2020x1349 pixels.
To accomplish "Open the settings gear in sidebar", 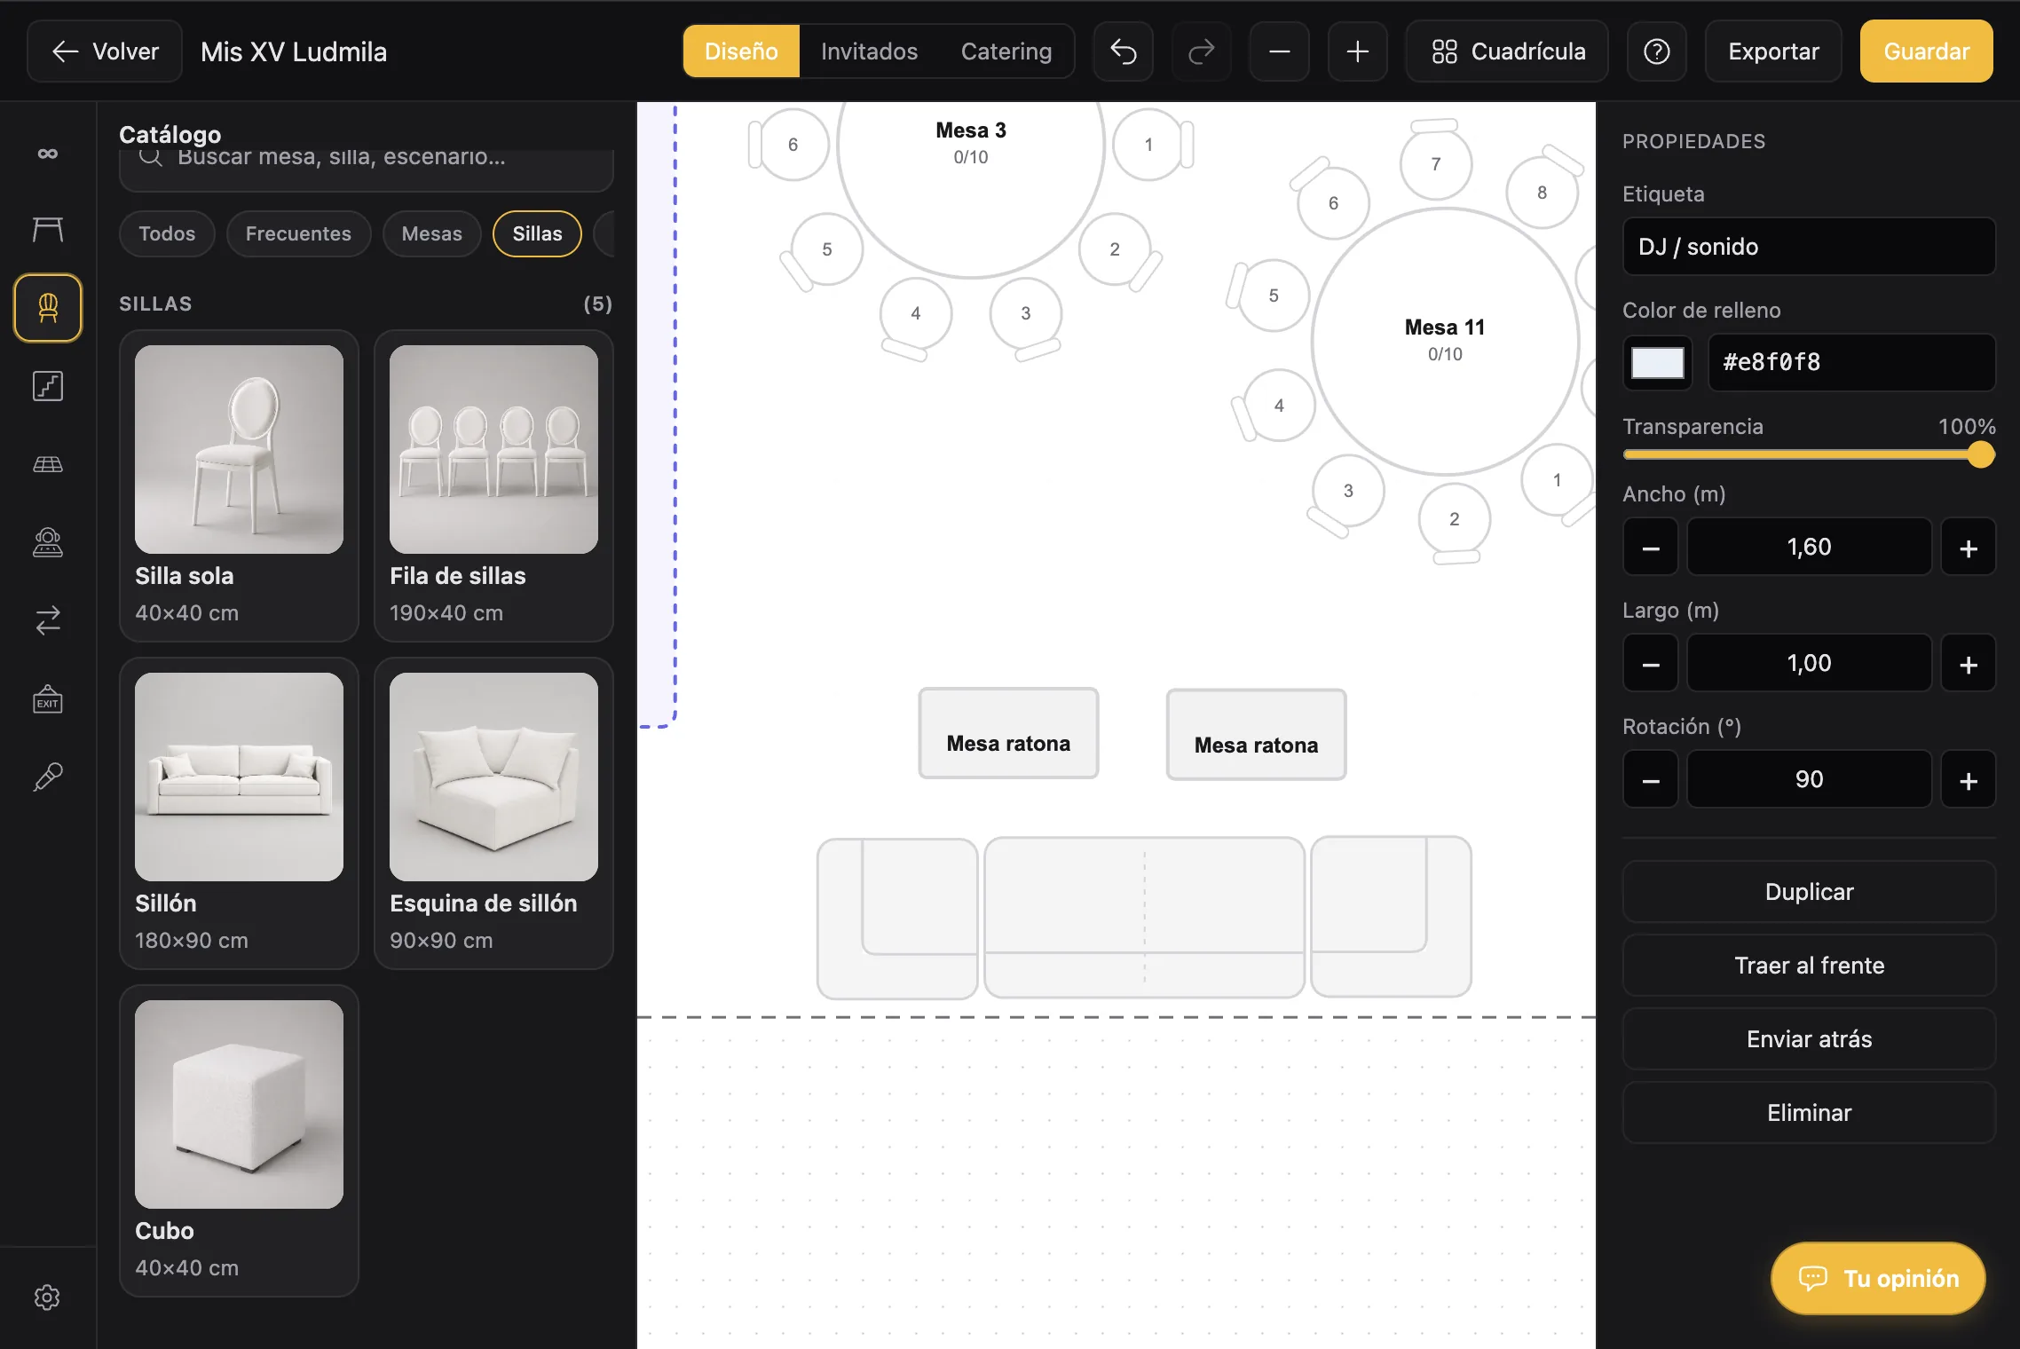I will (48, 1298).
